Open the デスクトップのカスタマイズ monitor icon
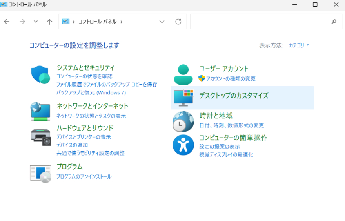 coord(184,98)
